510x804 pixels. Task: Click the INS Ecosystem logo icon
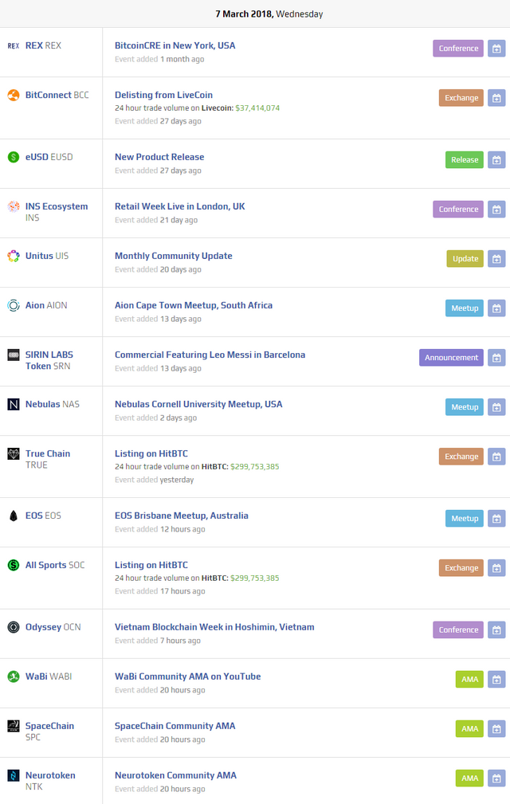click(14, 206)
